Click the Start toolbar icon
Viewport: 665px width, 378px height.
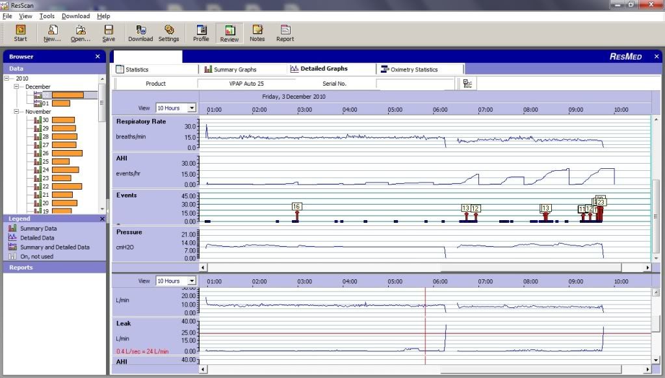pyautogui.click(x=20, y=33)
